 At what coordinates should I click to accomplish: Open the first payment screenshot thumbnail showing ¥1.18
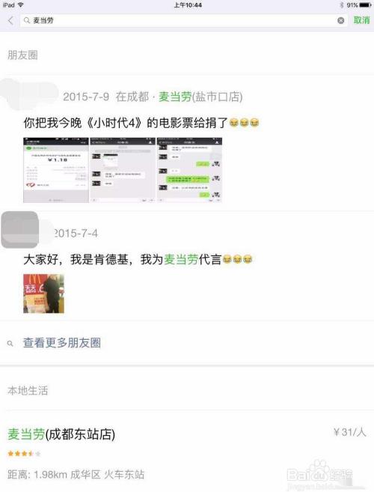56,170
